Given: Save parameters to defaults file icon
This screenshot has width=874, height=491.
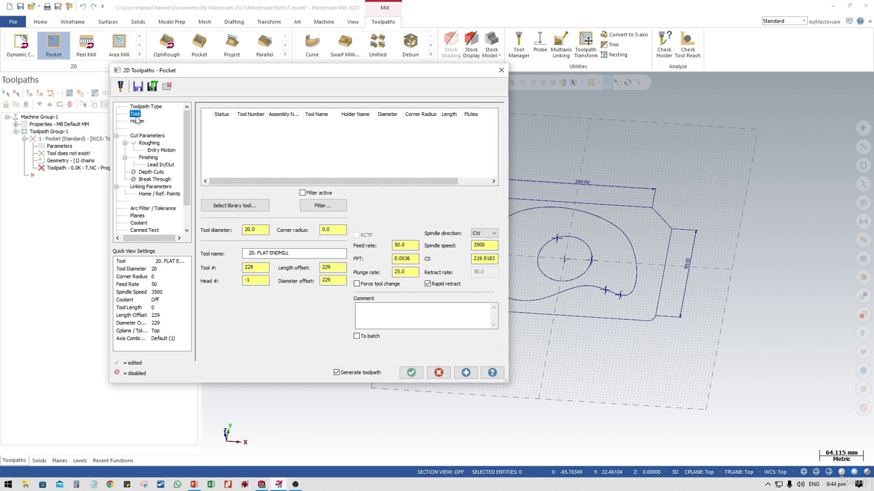Looking at the screenshot, I should (138, 87).
